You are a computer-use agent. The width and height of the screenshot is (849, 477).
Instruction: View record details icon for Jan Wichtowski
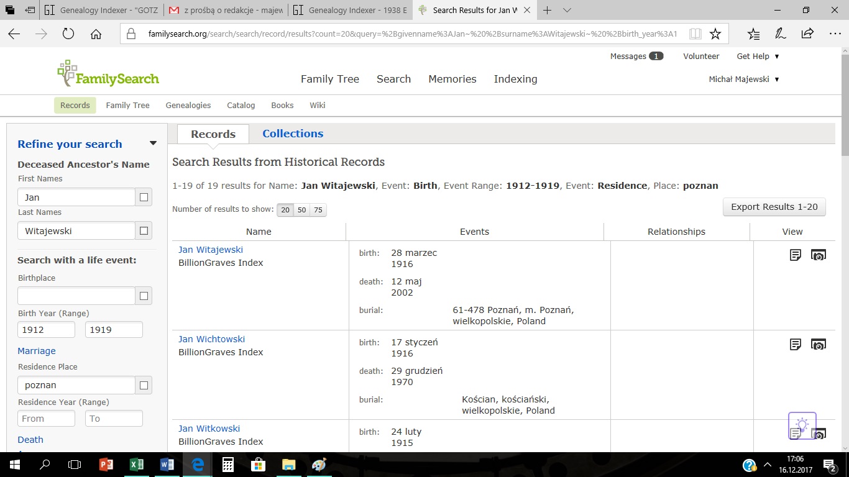[796, 344]
